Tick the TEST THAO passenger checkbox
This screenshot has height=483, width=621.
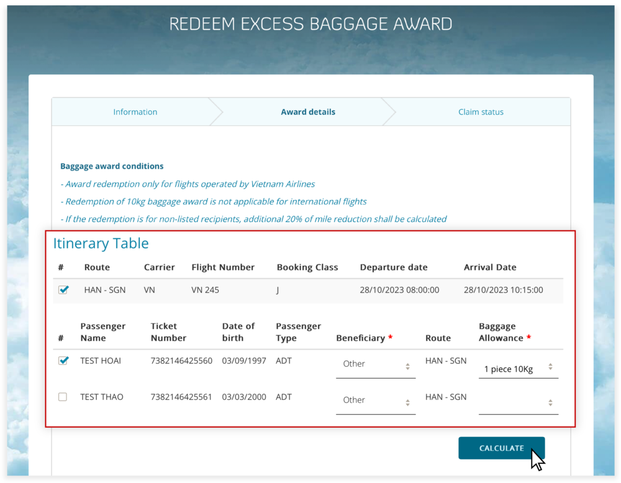point(63,397)
